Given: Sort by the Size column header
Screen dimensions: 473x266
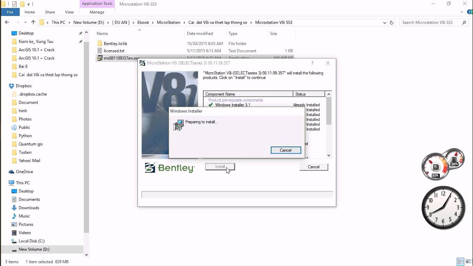Looking at the screenshot, I should 273,34.
